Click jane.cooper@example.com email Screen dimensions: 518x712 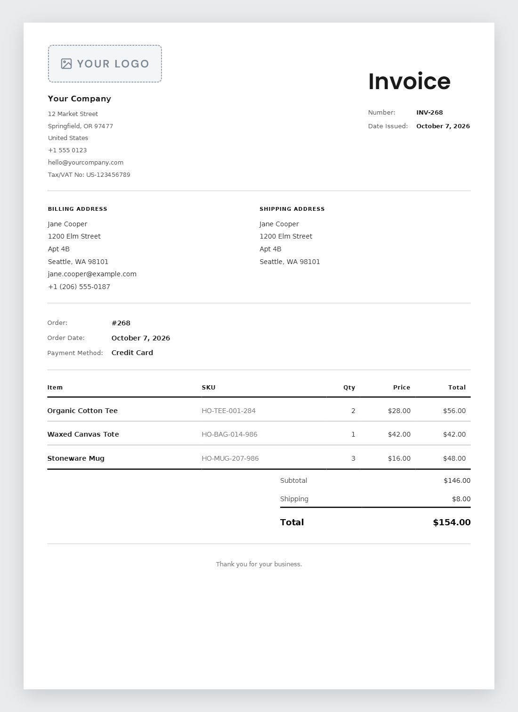[92, 274]
